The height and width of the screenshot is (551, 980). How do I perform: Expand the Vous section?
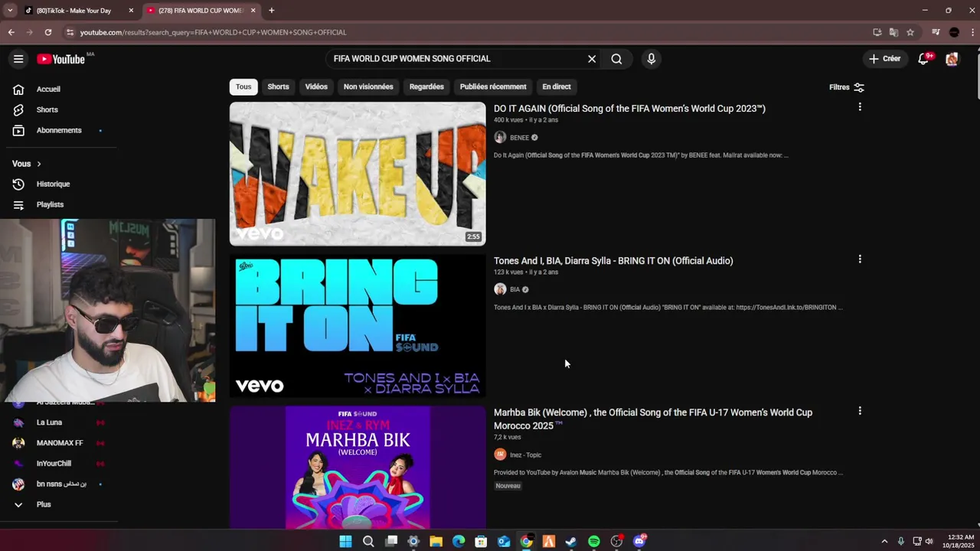click(x=27, y=164)
